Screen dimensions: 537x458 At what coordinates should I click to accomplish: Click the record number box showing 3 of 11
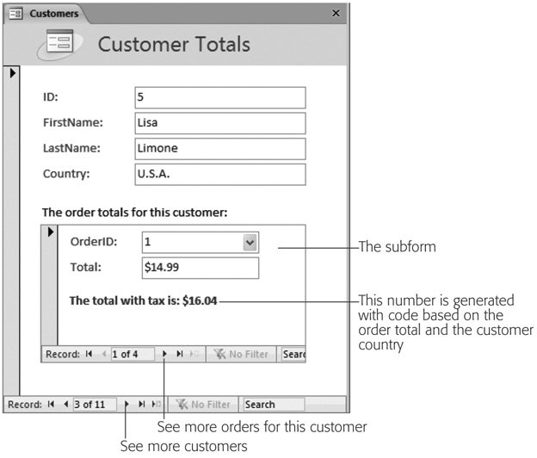(x=95, y=405)
